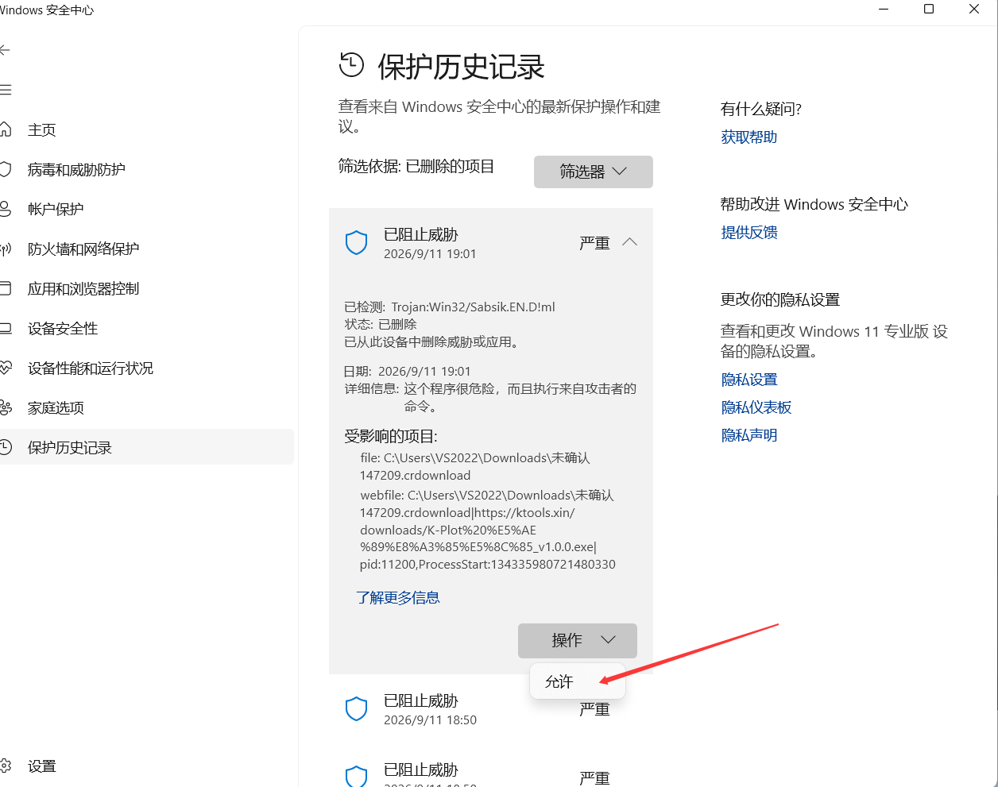This screenshot has height=787, width=998.
Task: Click the laptop icon for 设备安全性
Action: [6, 328]
